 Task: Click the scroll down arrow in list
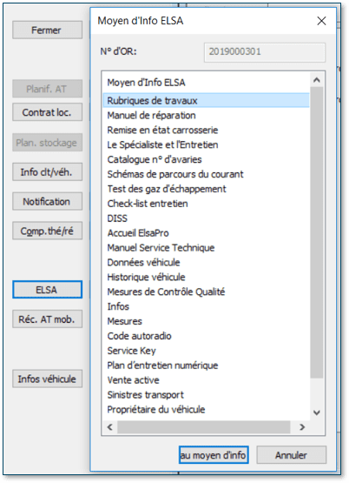pyautogui.click(x=316, y=413)
